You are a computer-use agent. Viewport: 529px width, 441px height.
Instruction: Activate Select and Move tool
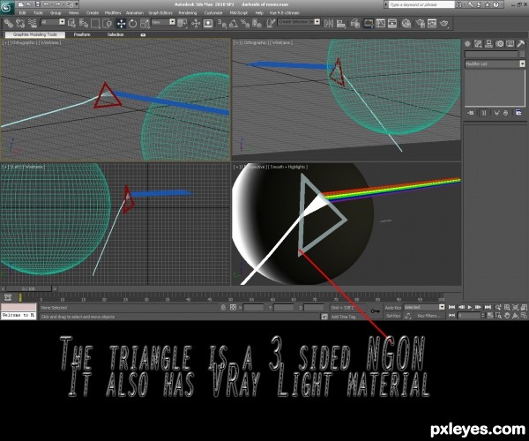click(121, 23)
